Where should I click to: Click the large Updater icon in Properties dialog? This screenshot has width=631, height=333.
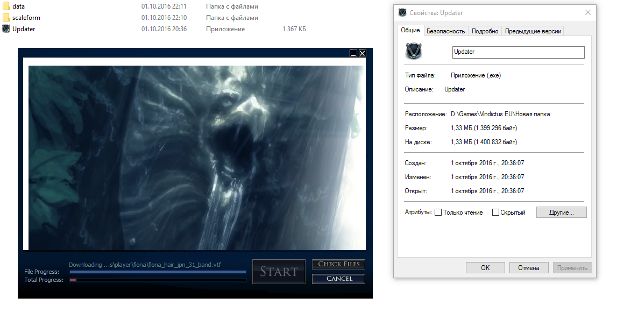point(414,51)
